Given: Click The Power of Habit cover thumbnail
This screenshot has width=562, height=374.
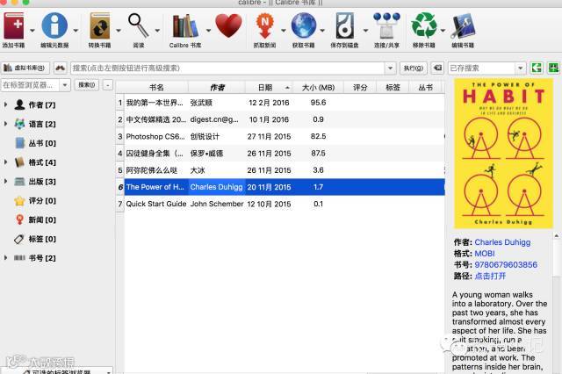Looking at the screenshot, I should 503,154.
